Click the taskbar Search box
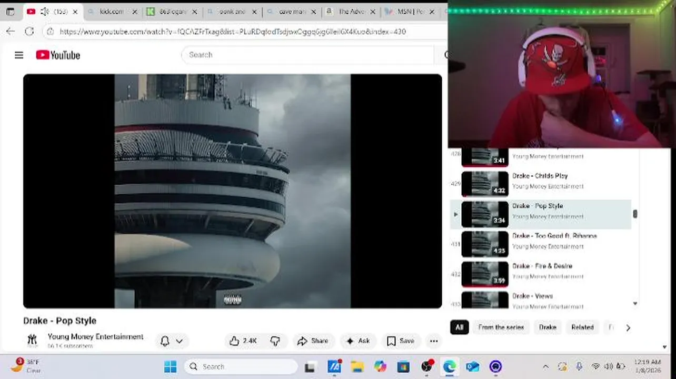 click(241, 366)
